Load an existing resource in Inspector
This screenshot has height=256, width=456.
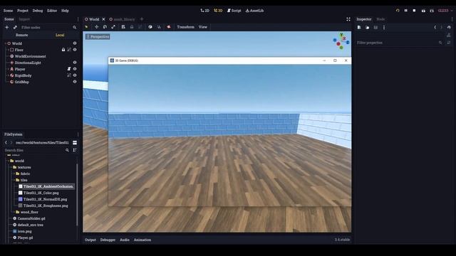[x=368, y=27]
